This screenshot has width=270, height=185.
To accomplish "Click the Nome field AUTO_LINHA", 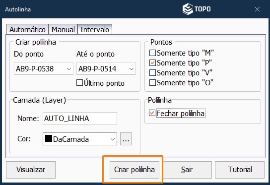I will pos(80,119).
